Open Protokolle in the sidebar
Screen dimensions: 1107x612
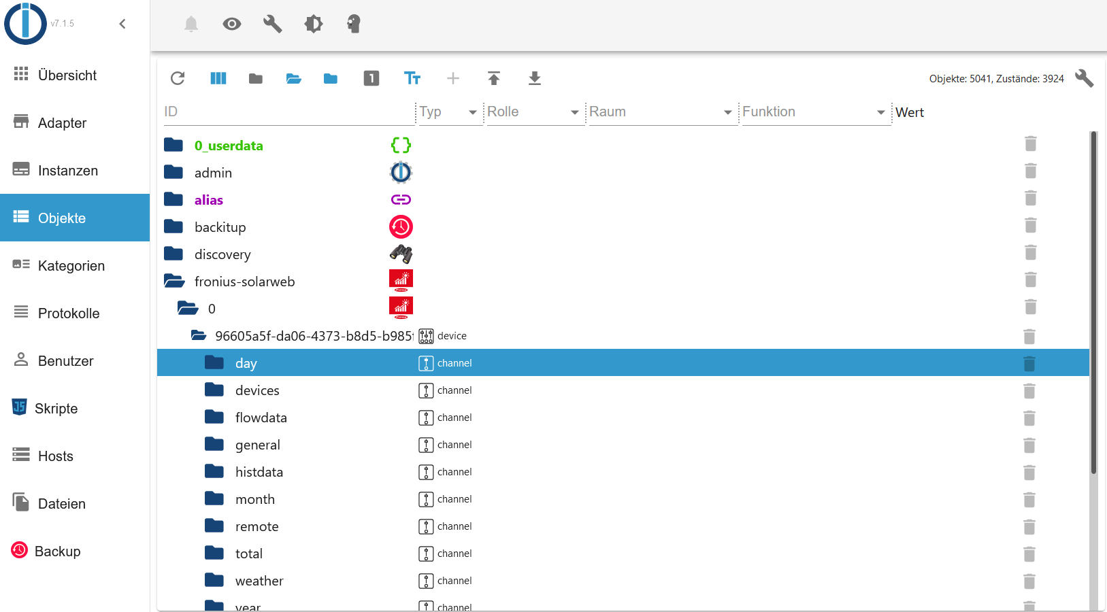(x=75, y=313)
